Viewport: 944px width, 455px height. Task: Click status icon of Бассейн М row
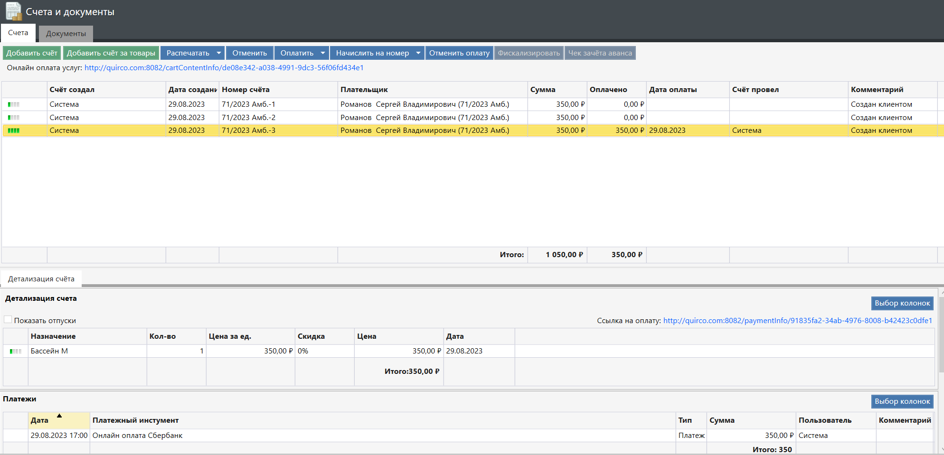point(16,352)
